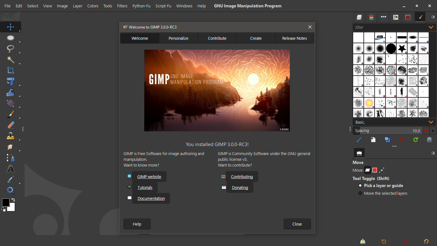The height and width of the screenshot is (246, 437).
Task: Open the Basic tag assignment dropdown
Action: coord(431,122)
